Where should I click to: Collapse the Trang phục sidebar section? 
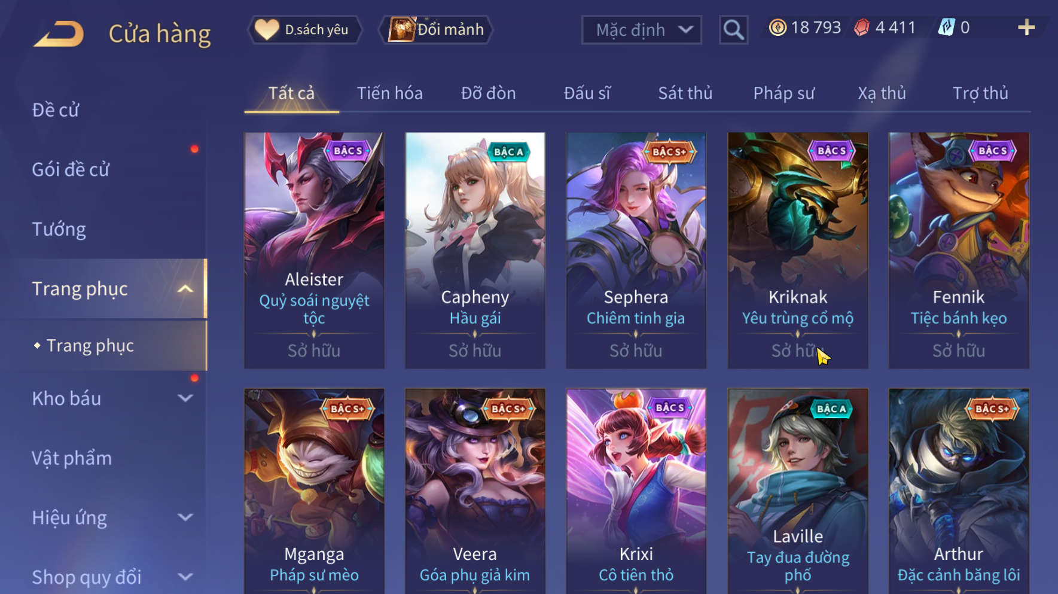(185, 289)
